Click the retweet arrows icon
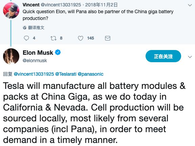This screenshot has height=146, width=195. [x=53, y=38]
